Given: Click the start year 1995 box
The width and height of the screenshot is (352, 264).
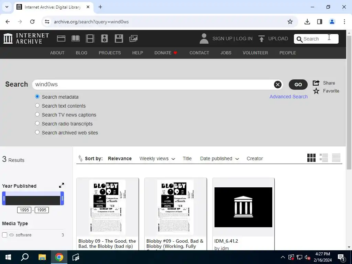Looking at the screenshot, I should [24, 210].
